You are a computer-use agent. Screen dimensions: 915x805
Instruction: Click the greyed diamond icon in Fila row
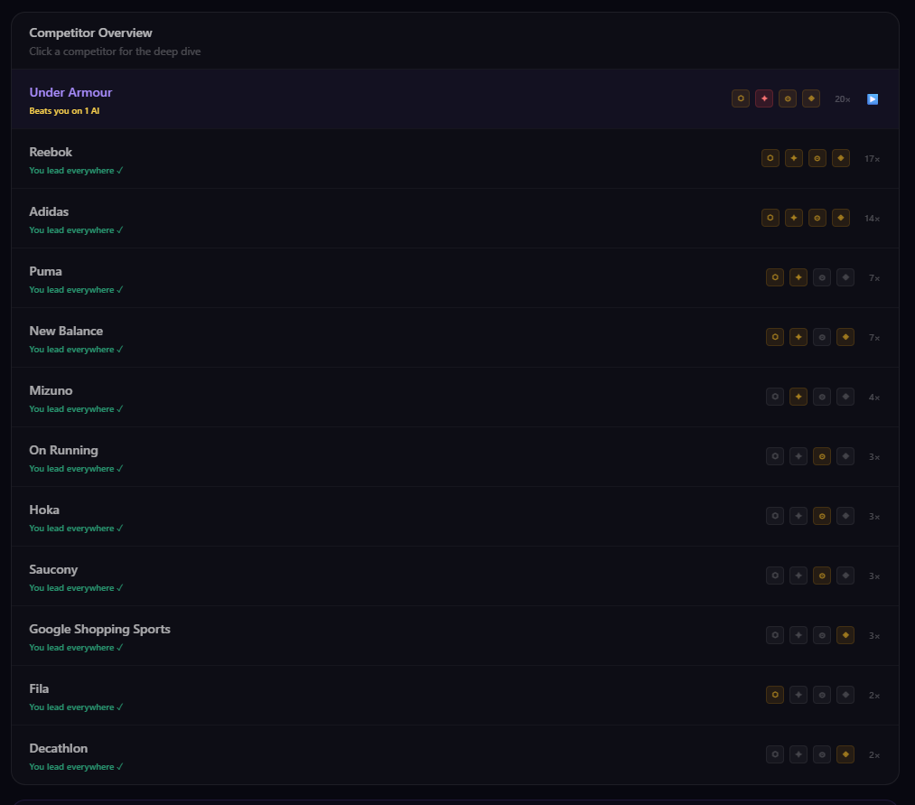pos(845,695)
